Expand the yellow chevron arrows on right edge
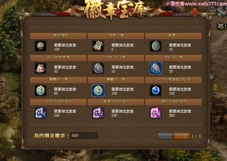 [215, 88]
